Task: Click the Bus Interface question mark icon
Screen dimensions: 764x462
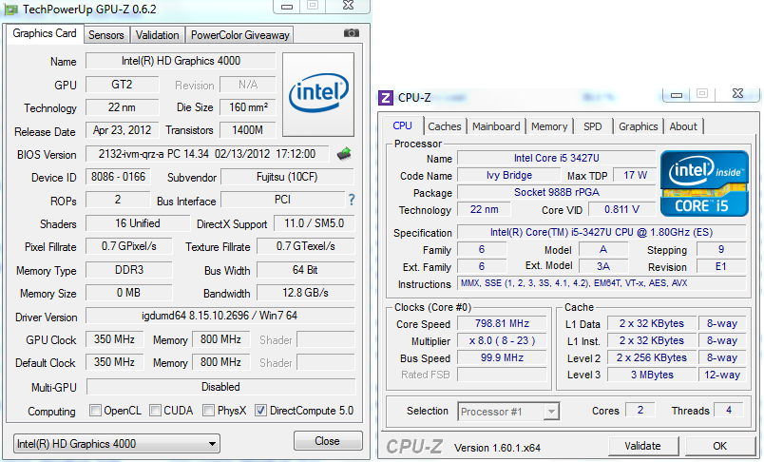Action: (352, 200)
